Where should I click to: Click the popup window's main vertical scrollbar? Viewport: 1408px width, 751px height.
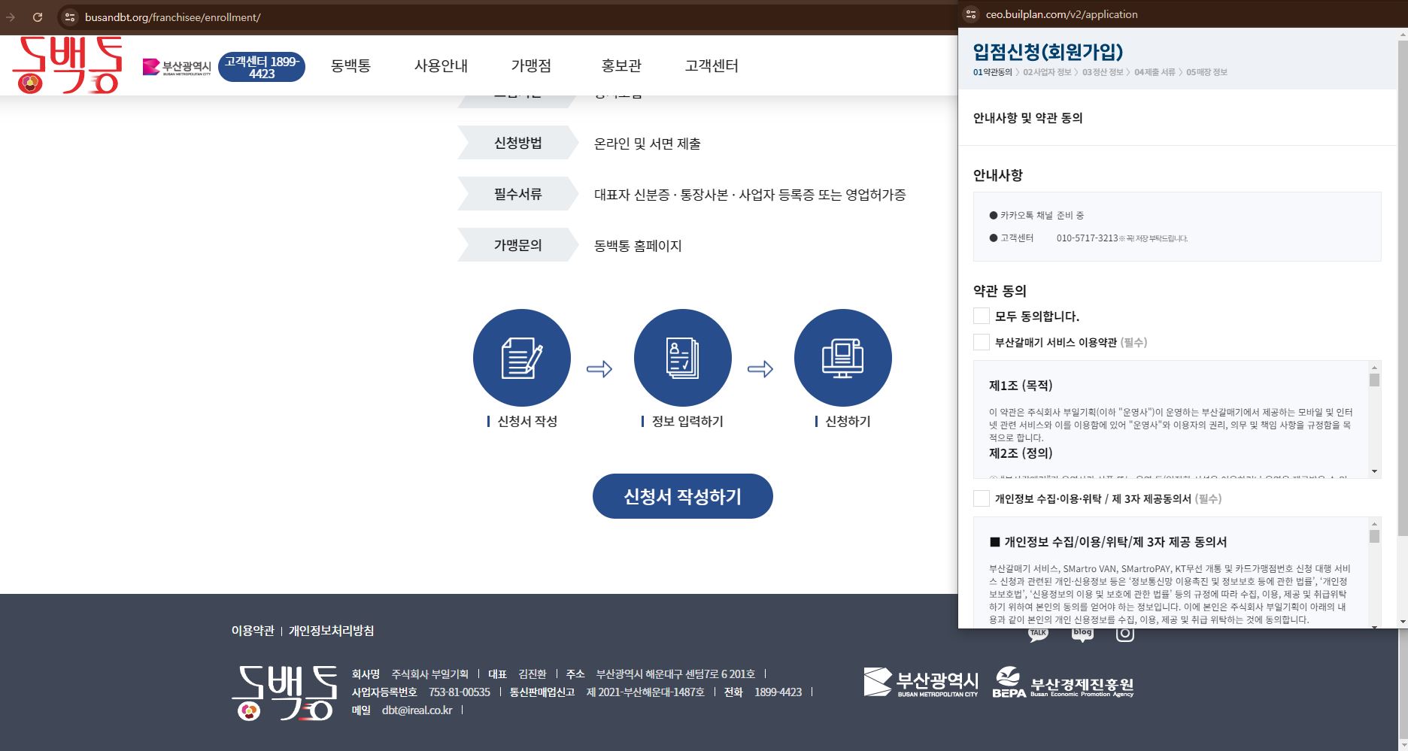click(x=1402, y=289)
